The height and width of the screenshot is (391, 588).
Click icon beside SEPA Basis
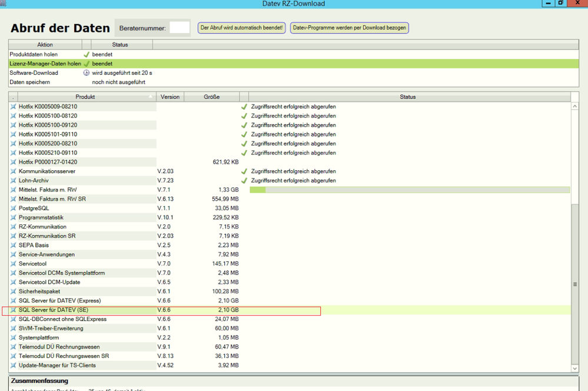13,245
